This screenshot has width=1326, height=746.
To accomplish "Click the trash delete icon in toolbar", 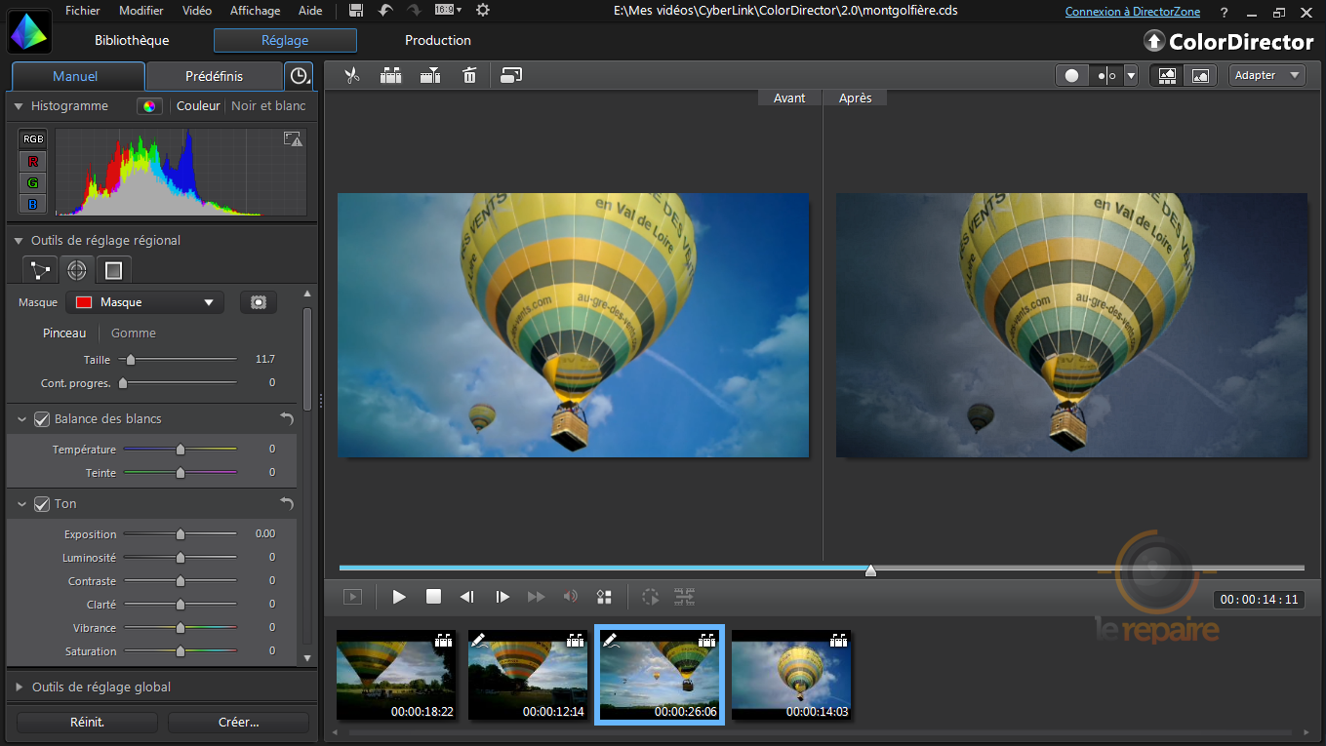I will 469,75.
